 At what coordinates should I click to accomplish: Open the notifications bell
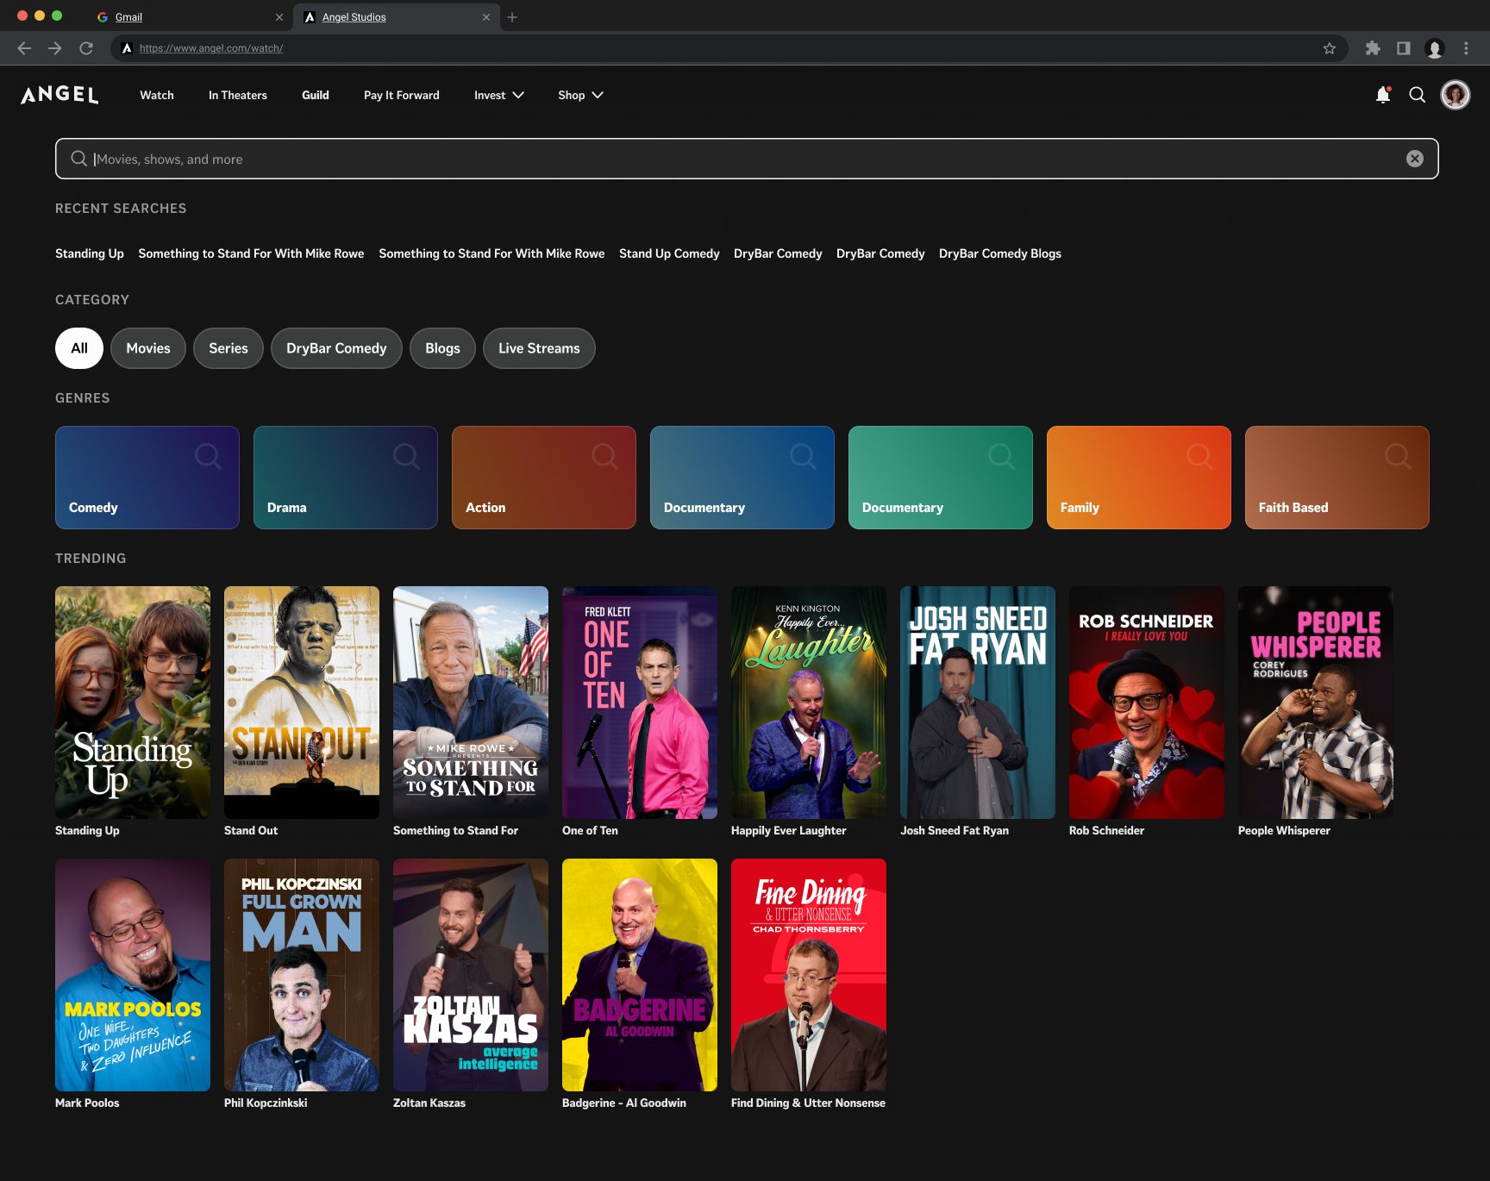[x=1383, y=95]
